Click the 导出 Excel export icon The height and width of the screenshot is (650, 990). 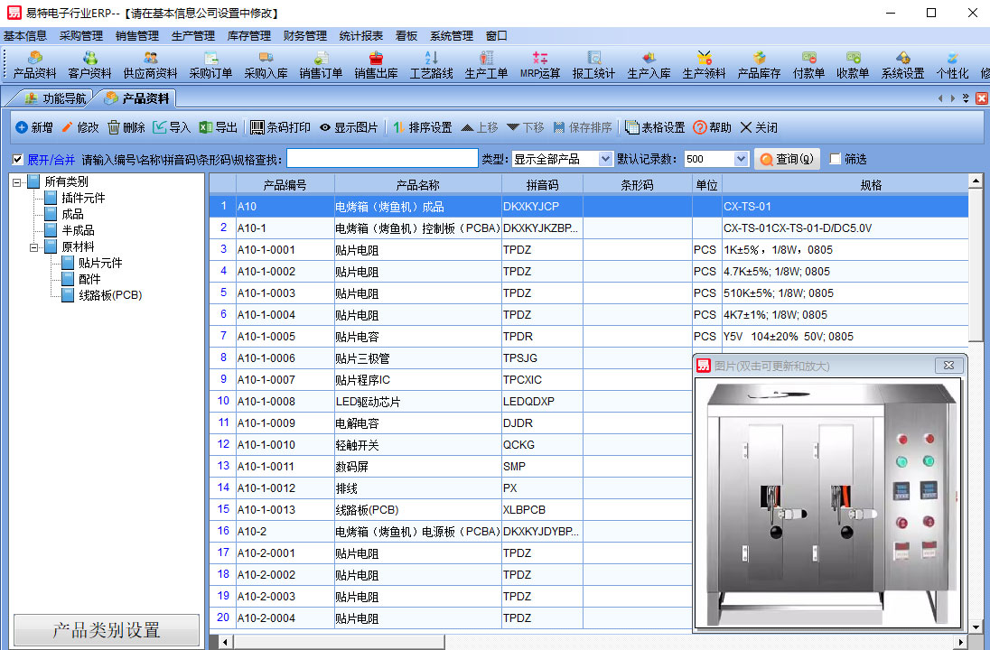pyautogui.click(x=205, y=127)
